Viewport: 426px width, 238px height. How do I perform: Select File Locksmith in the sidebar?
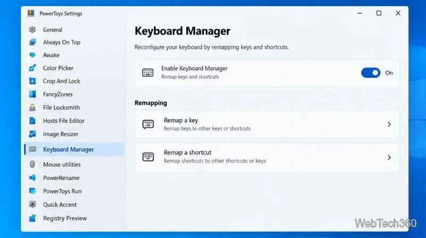click(61, 108)
